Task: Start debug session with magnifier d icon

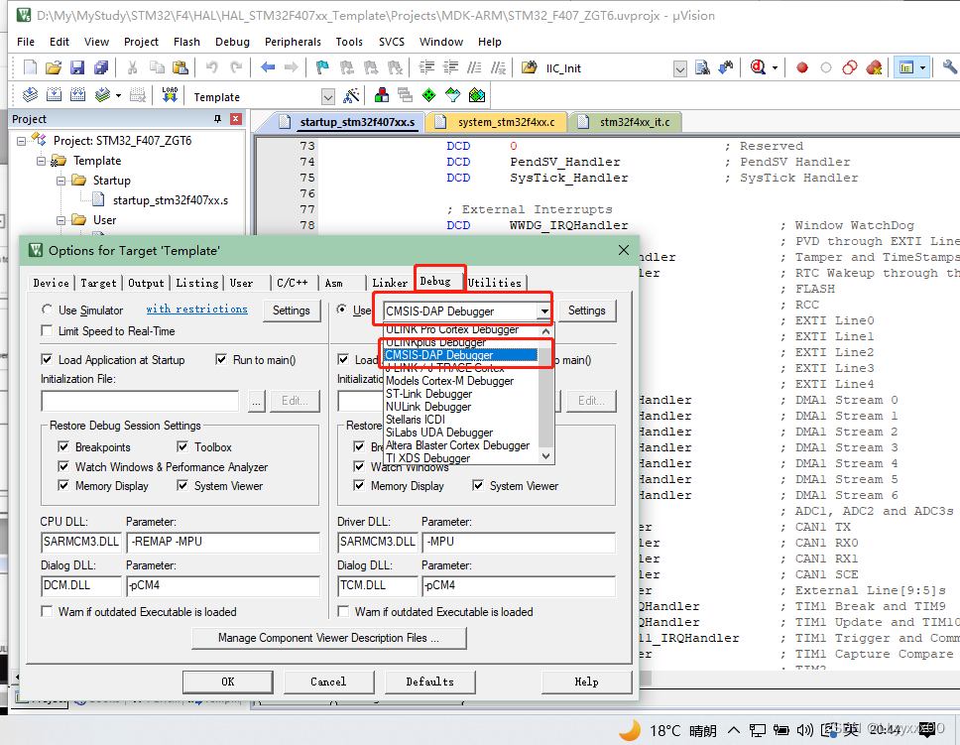Action: (x=758, y=67)
